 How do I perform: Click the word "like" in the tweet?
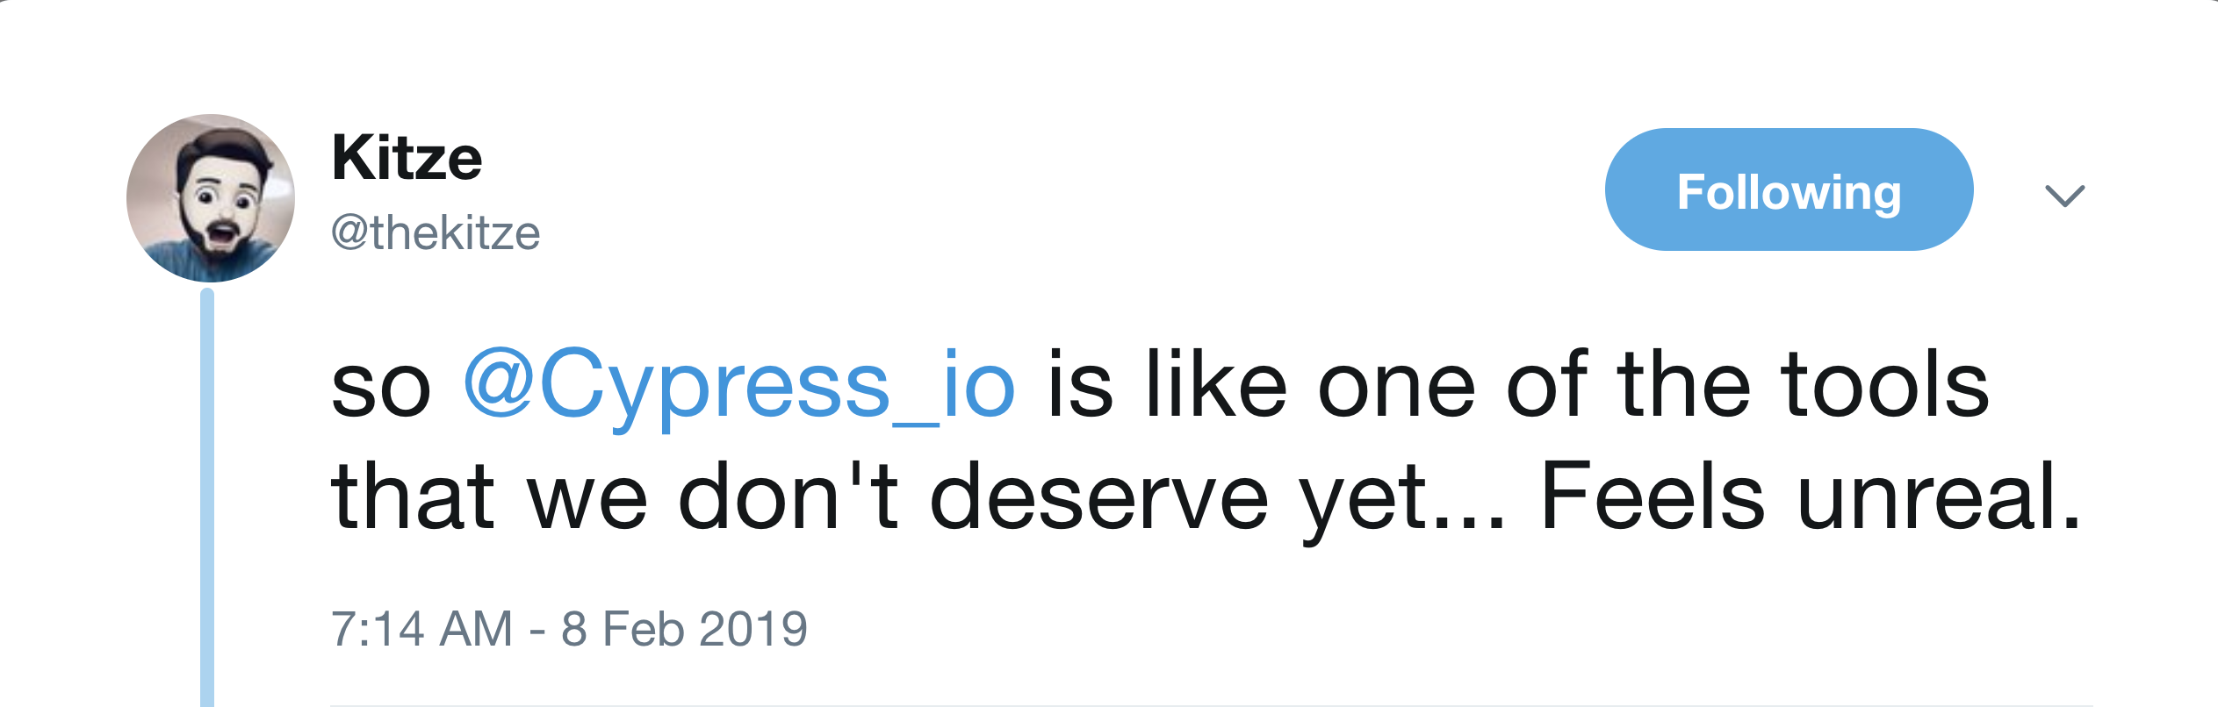[1215, 386]
